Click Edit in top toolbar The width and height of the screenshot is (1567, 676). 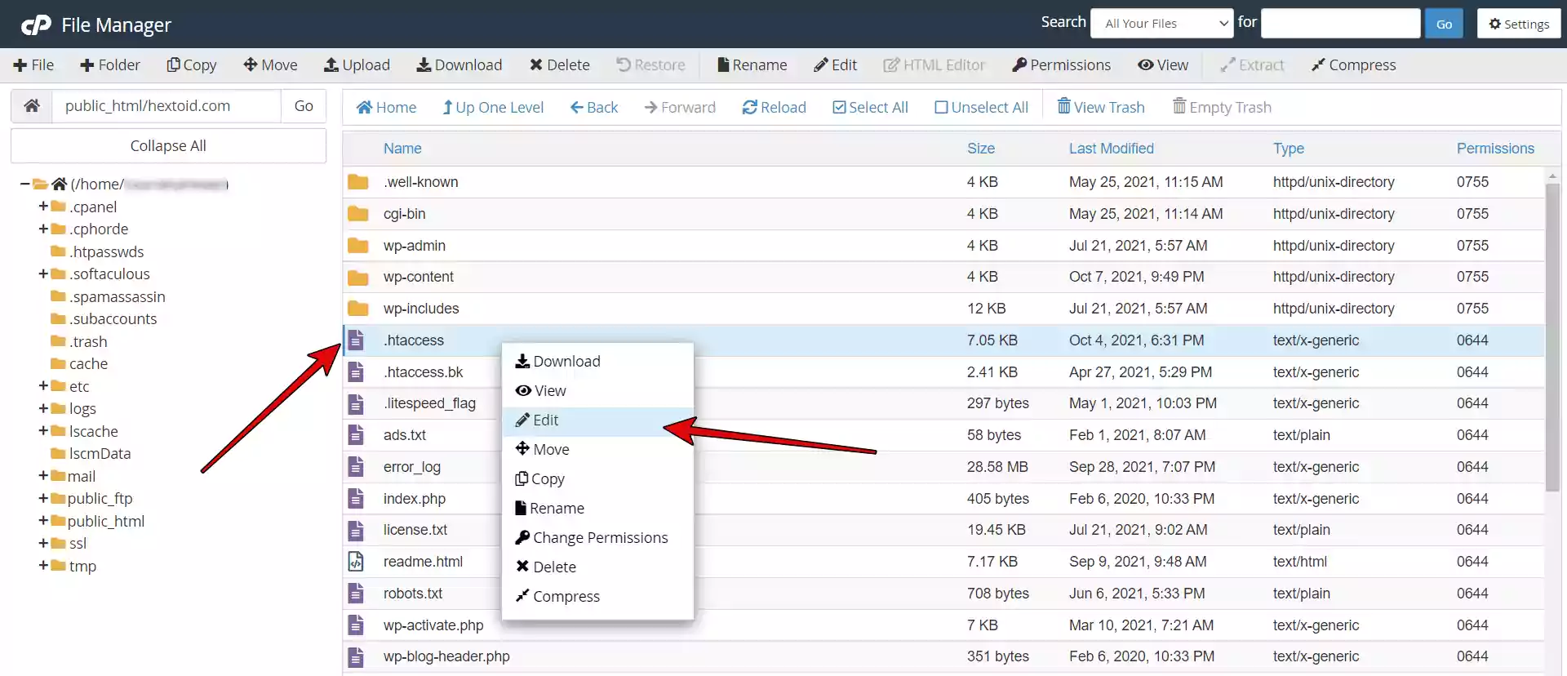tap(835, 65)
